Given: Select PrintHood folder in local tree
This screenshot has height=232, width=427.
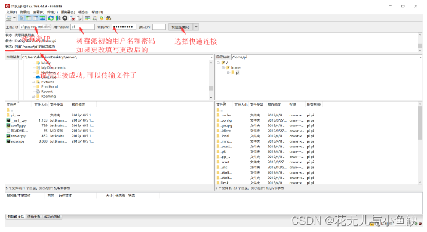Looking at the screenshot, I should 50,86.
